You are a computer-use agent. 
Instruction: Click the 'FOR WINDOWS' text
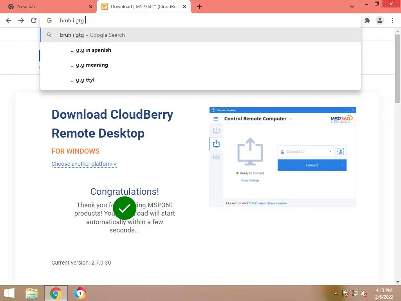coord(76,151)
